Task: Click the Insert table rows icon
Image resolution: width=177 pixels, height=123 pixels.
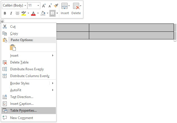Action: pos(64,9)
